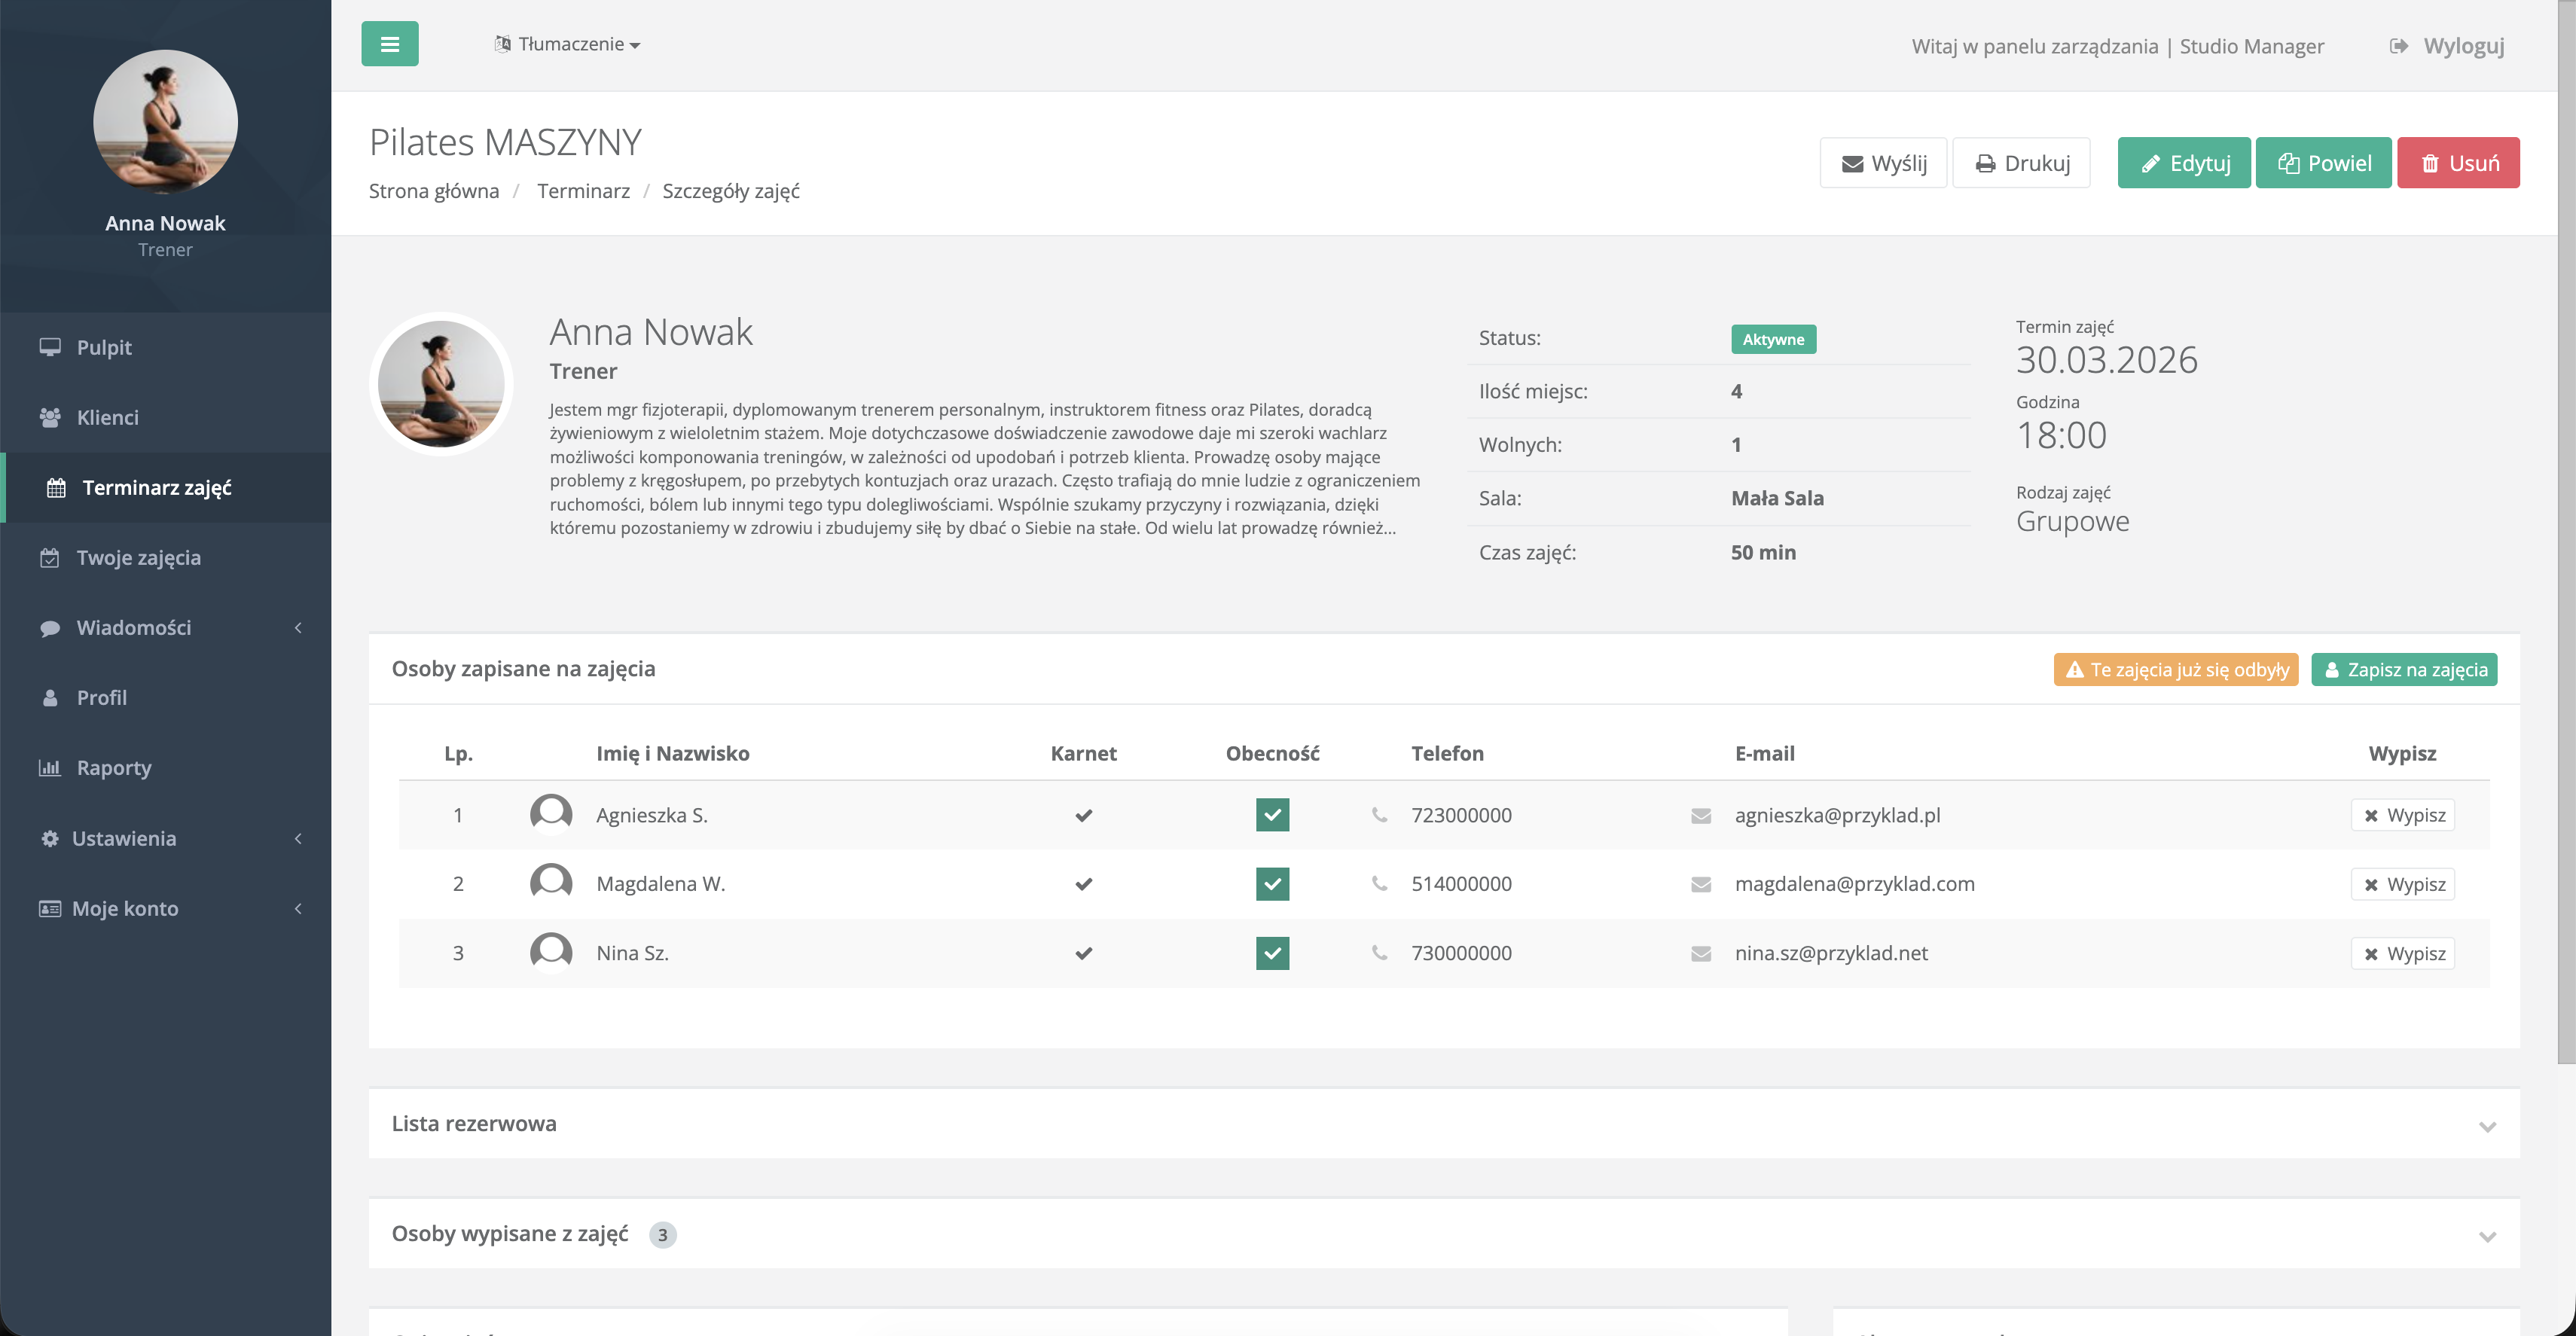This screenshot has height=1336, width=2576.
Task: Open Pulpit from the sidebar monitor icon
Action: [50, 347]
